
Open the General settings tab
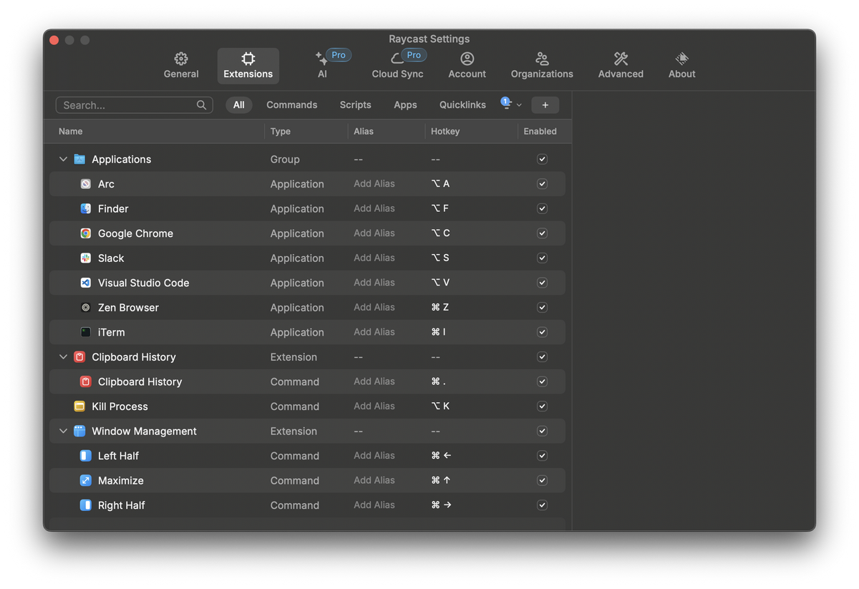[181, 65]
